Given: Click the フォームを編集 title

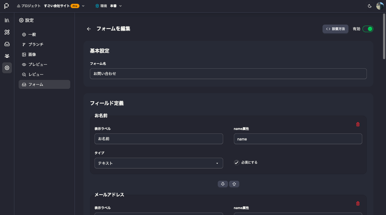Looking at the screenshot, I should pos(113,29).
